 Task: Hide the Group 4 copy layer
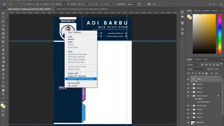point(188,106)
